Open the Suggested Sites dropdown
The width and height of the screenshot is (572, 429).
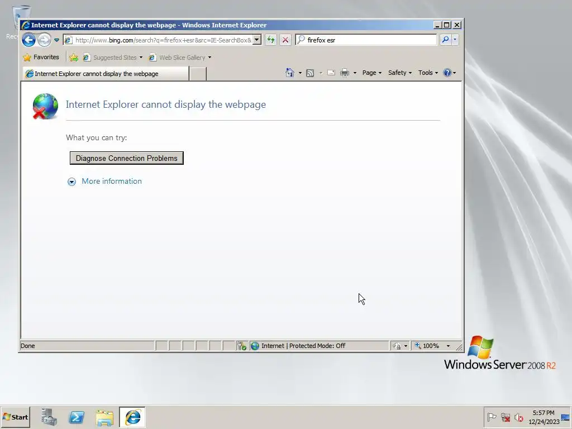click(113, 58)
